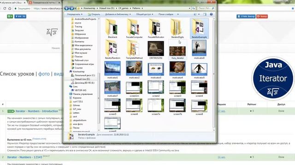Click Компьютер in the address breadcrumb
The width and height of the screenshot is (295, 165).
(89, 8)
